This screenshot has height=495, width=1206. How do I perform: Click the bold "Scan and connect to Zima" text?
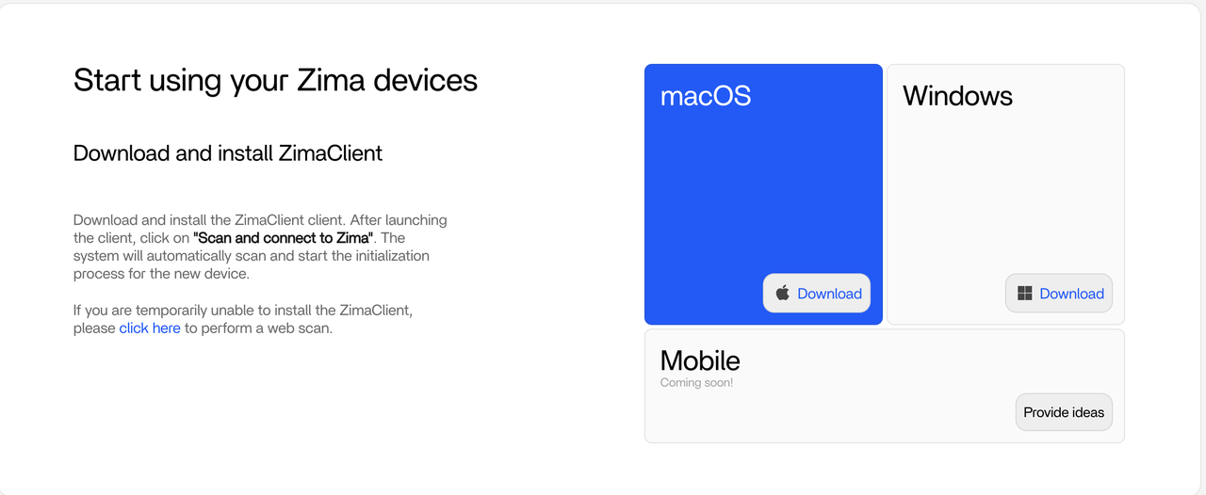pos(283,238)
